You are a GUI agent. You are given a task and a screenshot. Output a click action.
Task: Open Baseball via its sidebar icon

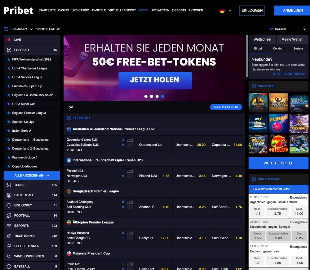click(8, 266)
